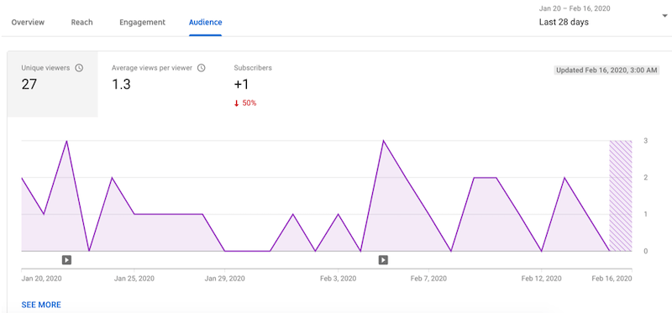Click the 27 unique viewers value
The width and height of the screenshot is (672, 313).
coord(29,85)
